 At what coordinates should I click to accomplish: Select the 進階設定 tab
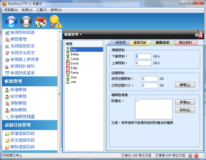[163, 43]
